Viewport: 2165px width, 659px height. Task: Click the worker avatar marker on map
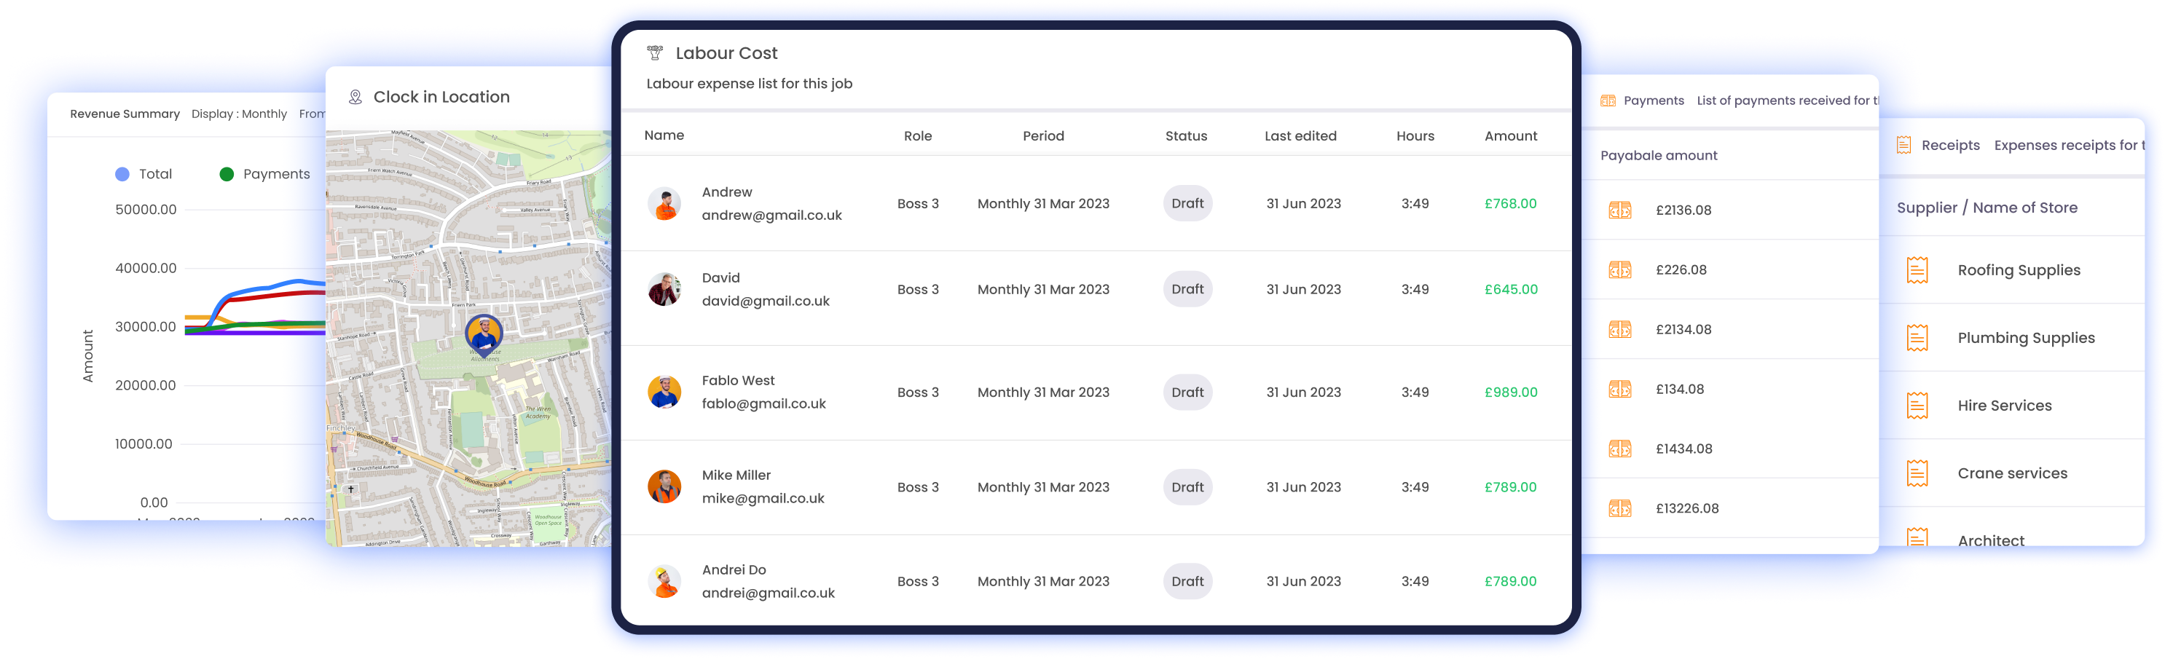point(484,334)
